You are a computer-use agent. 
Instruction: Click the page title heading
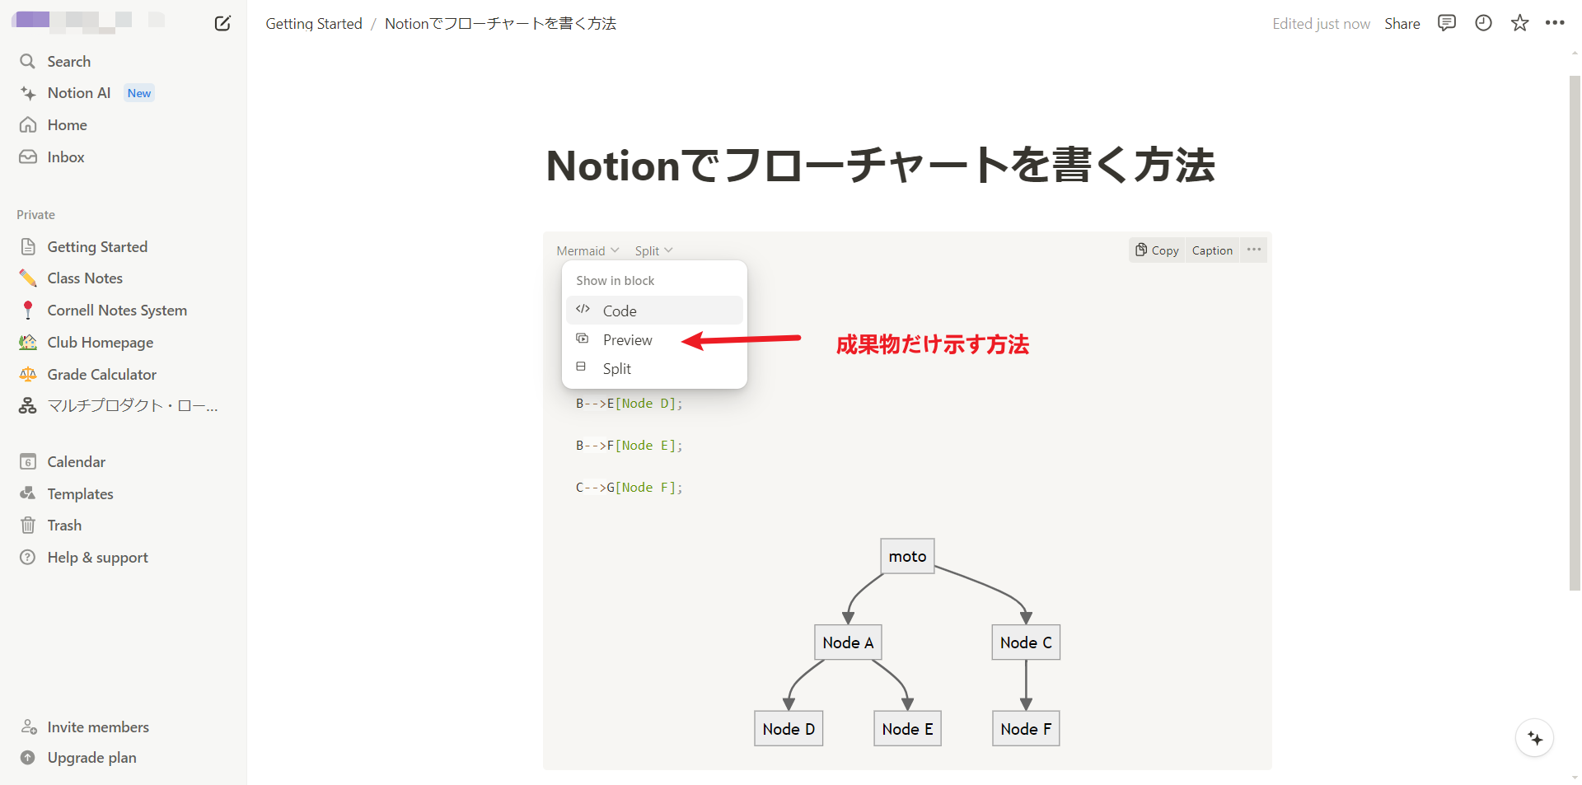[880, 166]
